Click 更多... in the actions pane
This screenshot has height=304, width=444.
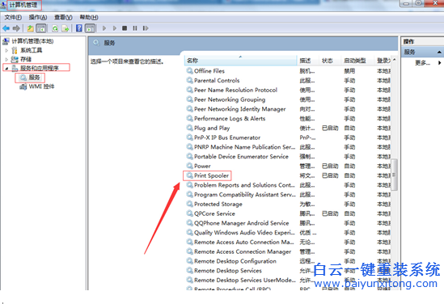point(422,63)
